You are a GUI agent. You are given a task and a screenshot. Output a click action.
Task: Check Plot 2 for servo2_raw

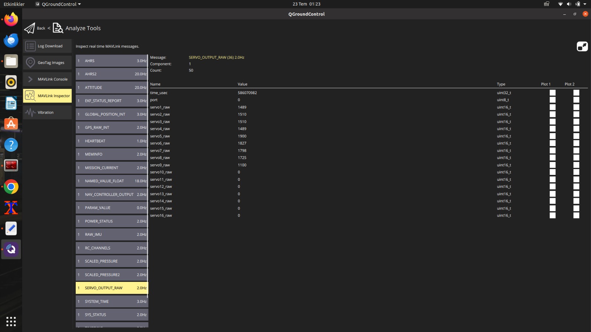click(x=576, y=114)
